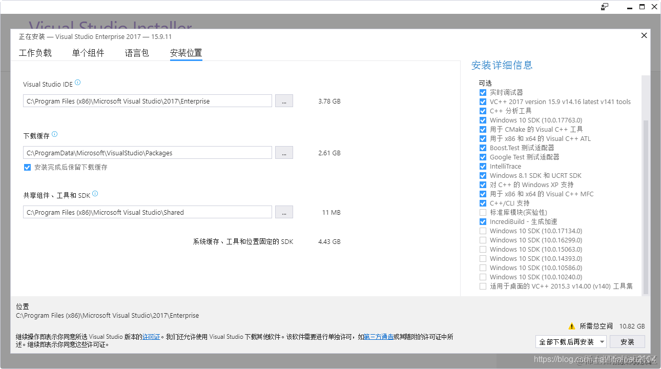Check Windows 10 SDK (10.0.10586.0)
Viewport: 661px width, 369px height.
coord(483,268)
